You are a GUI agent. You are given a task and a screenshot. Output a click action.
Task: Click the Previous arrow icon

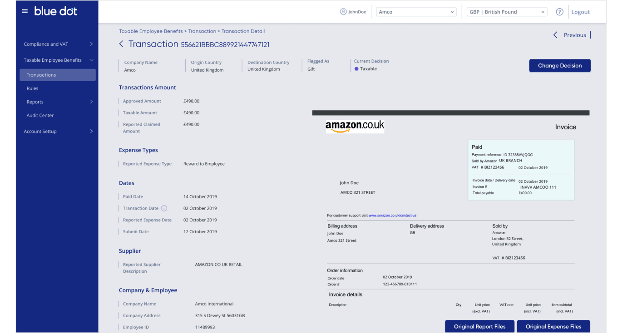pyautogui.click(x=555, y=35)
